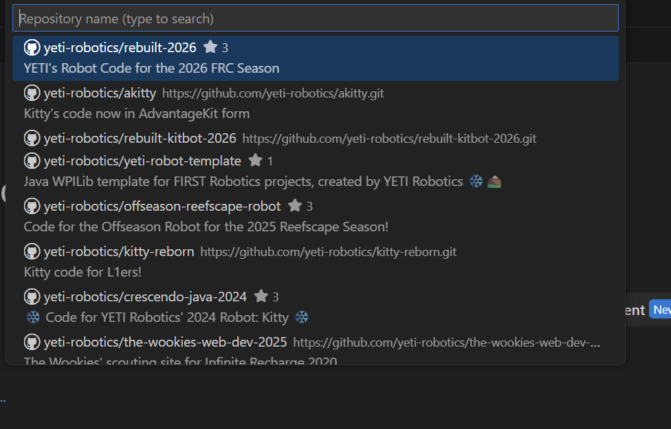Click GitHub icon beside yeti-robotics/offseason-reefscape-robot
The height and width of the screenshot is (429, 671).
coord(32,206)
